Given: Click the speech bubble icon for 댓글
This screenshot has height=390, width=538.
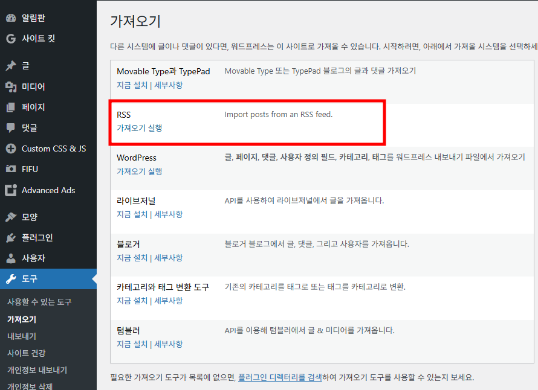Looking at the screenshot, I should pyautogui.click(x=11, y=128).
